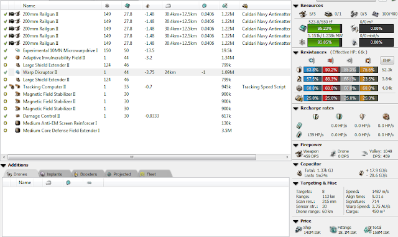
Task: Switch to the Projected tab
Action: pos(121,174)
